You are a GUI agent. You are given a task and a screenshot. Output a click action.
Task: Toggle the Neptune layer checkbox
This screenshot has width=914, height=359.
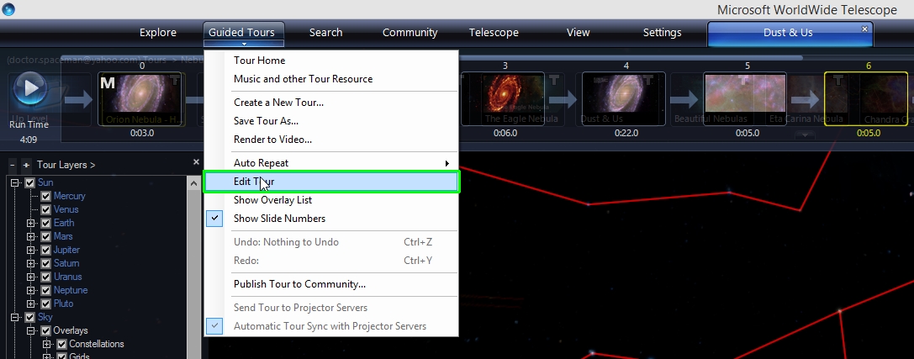45,290
